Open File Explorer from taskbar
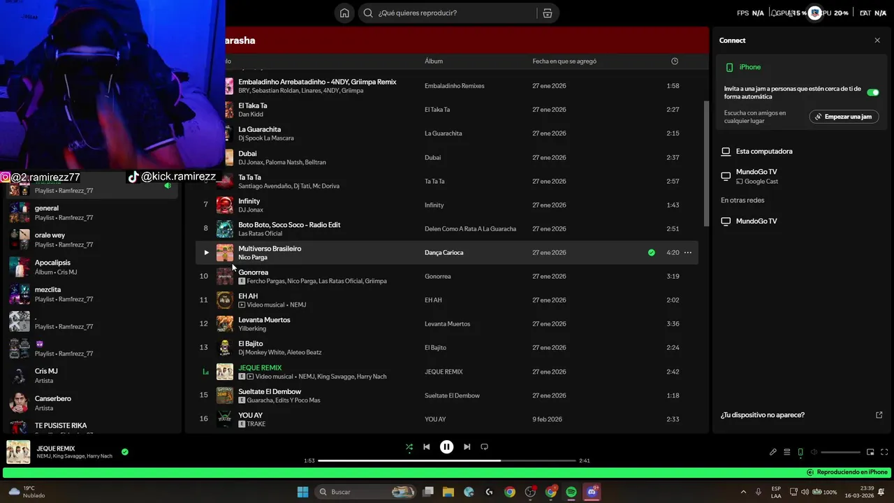This screenshot has width=894, height=503. coord(448,492)
